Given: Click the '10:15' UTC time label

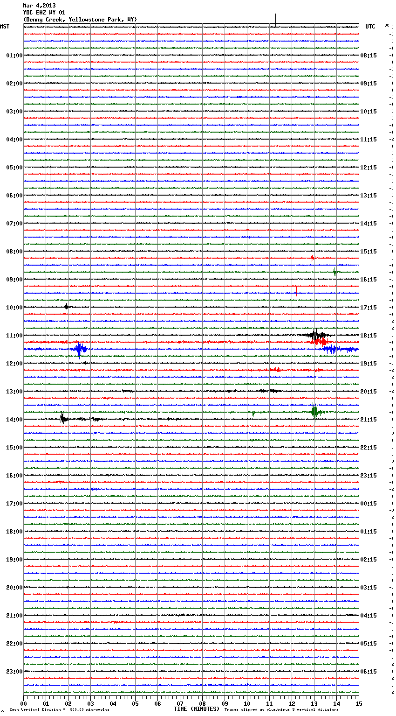Looking at the screenshot, I should (x=369, y=112).
